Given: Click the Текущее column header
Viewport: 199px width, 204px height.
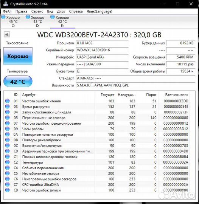Looking at the screenshot, I should click(x=106, y=94).
